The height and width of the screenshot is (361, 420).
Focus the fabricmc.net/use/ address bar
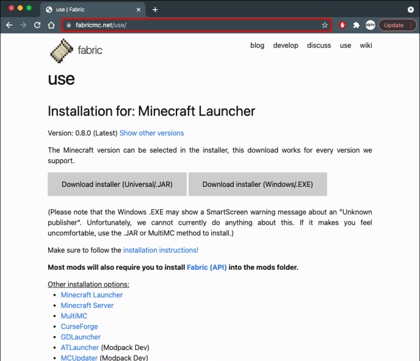click(197, 25)
